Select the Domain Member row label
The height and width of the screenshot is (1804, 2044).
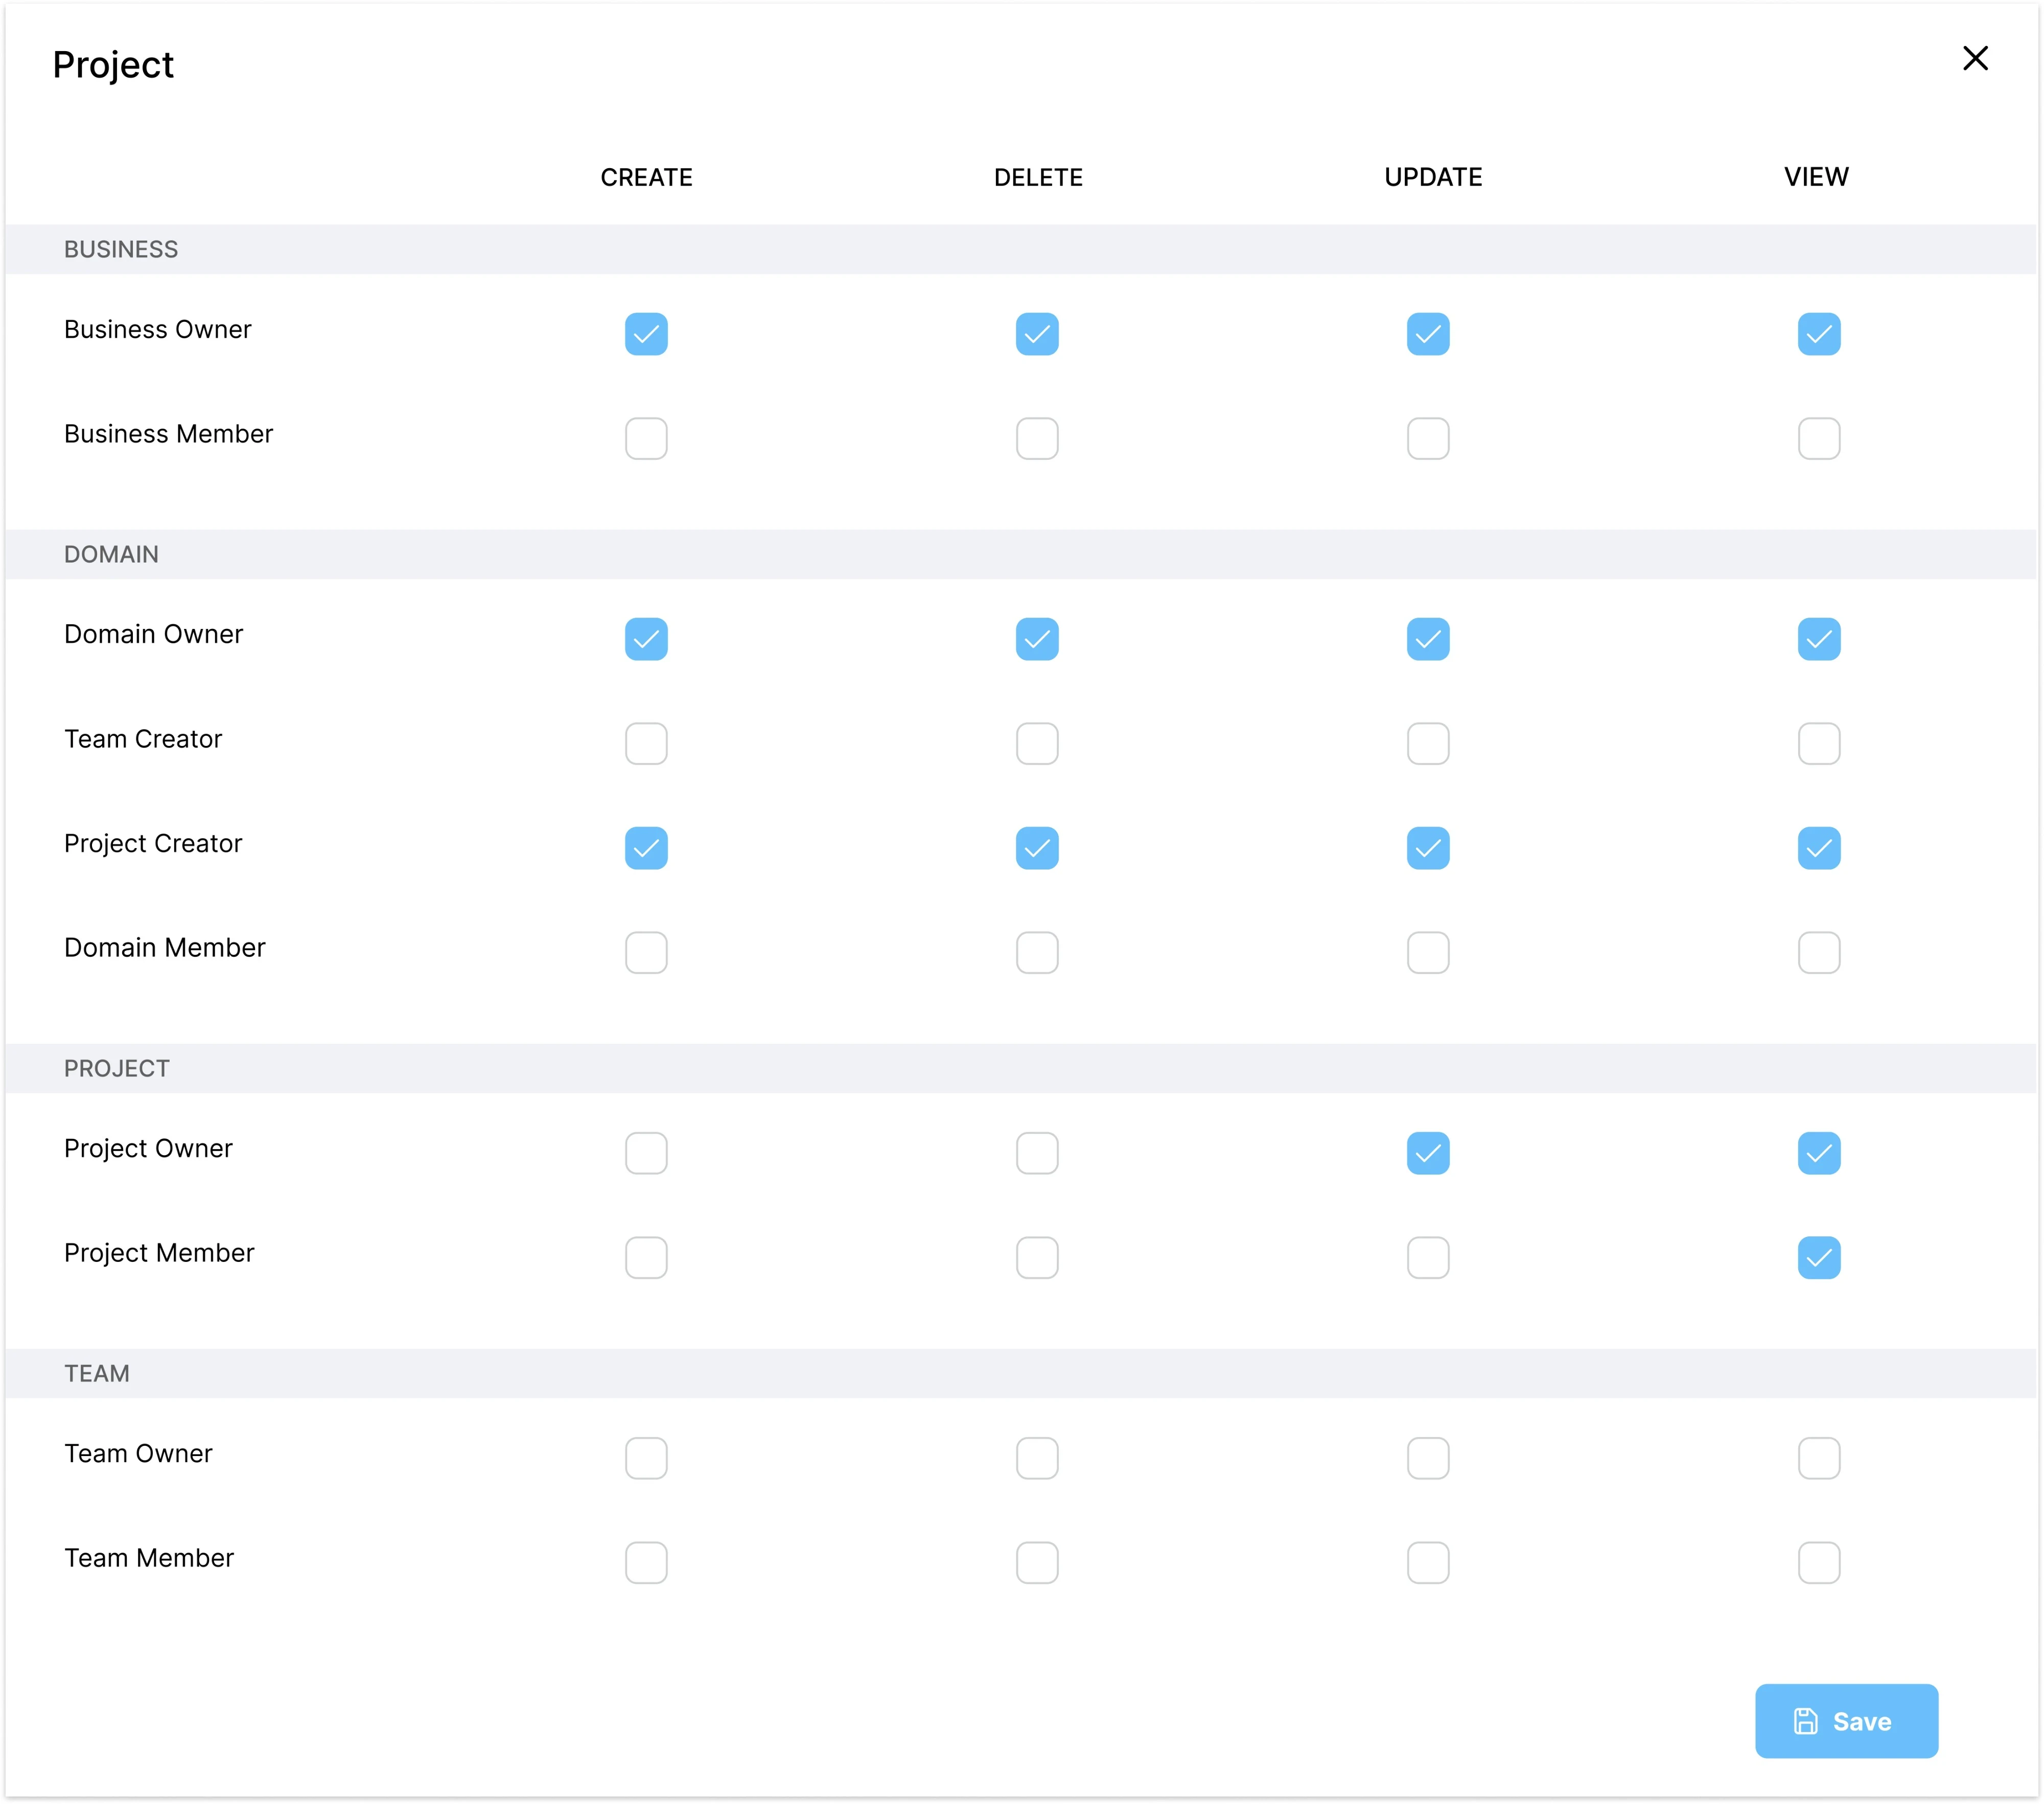165,947
